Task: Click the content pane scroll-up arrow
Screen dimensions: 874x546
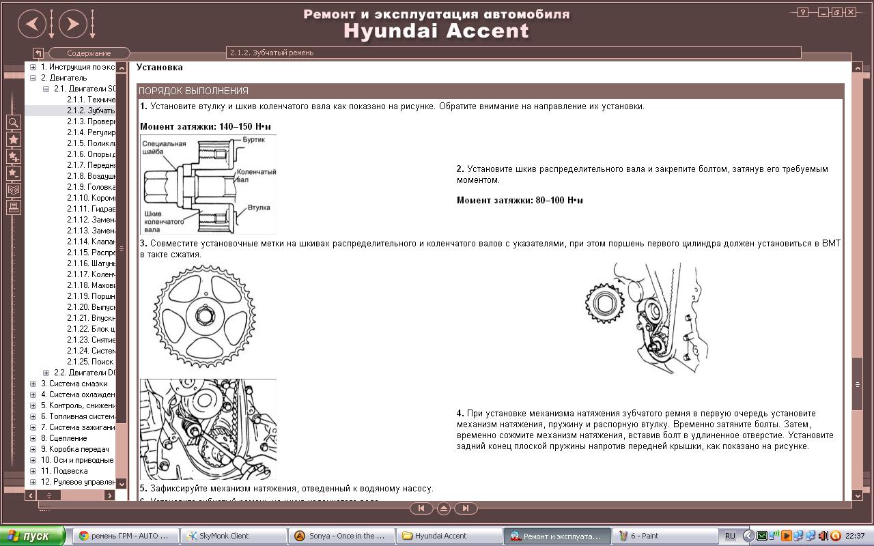Action: pos(858,68)
